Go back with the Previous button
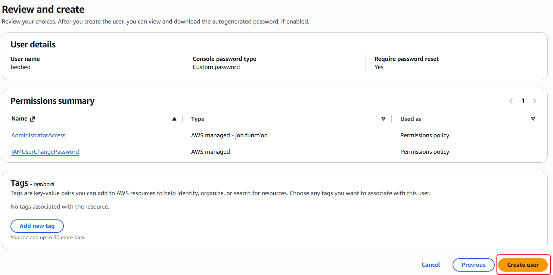Viewport: 553px width, 275px height. pos(473,265)
